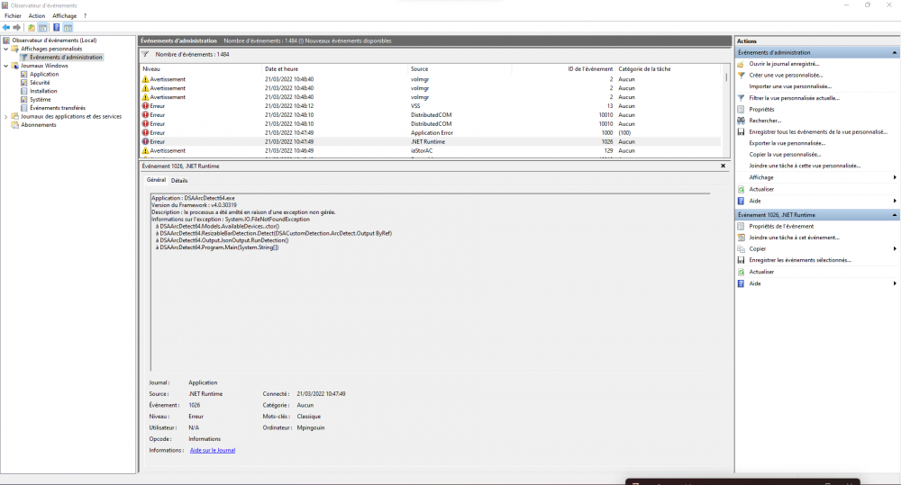Select the Sécurité log in tree
The image size is (901, 485).
click(40, 82)
